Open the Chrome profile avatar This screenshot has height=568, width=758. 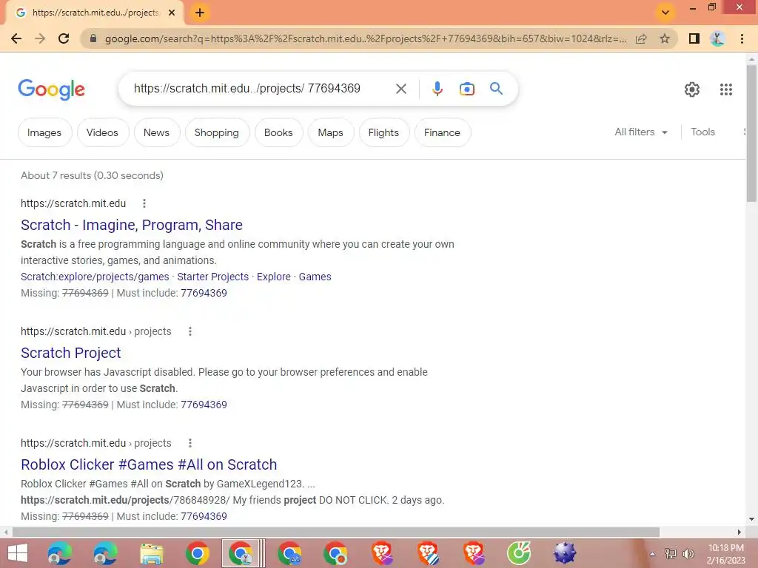tap(718, 38)
